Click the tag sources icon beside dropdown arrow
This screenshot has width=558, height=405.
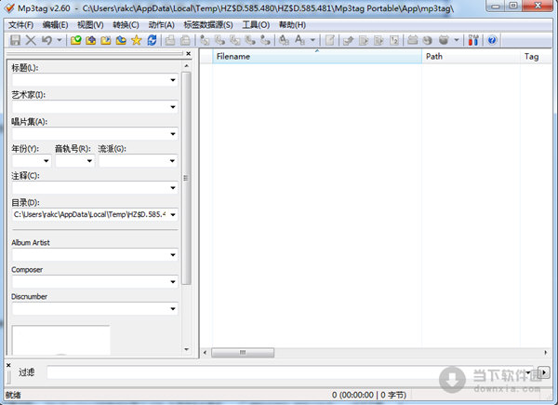(443, 40)
